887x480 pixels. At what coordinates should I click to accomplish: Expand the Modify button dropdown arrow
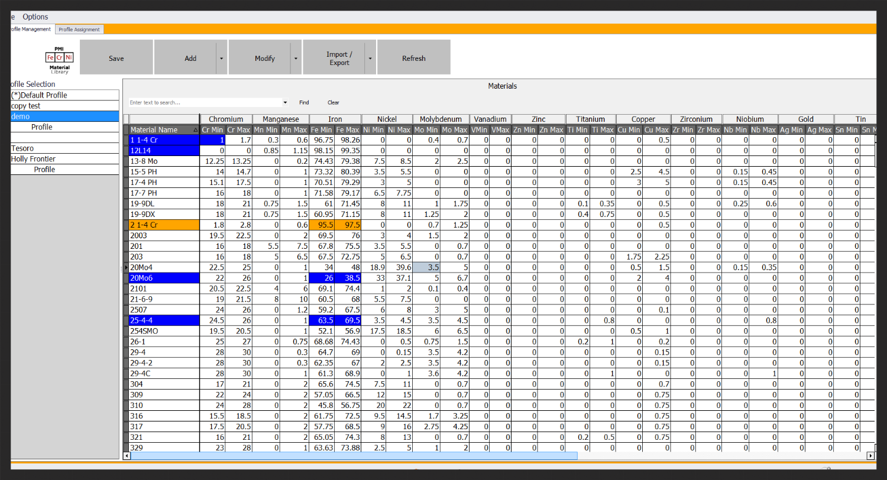(x=295, y=58)
